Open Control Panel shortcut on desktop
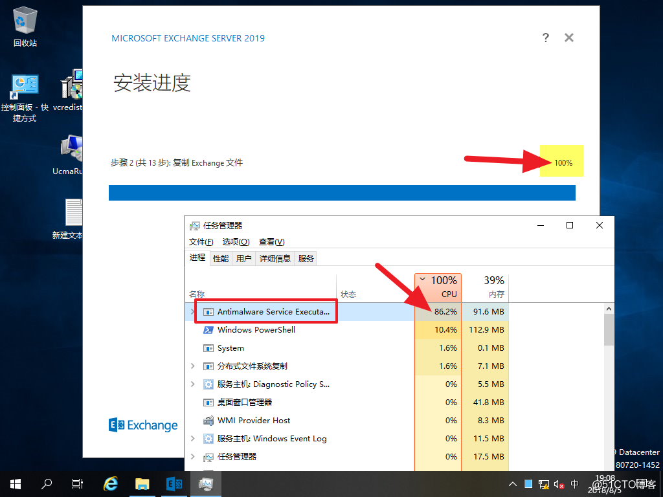This screenshot has height=497, width=663. pyautogui.click(x=25, y=98)
